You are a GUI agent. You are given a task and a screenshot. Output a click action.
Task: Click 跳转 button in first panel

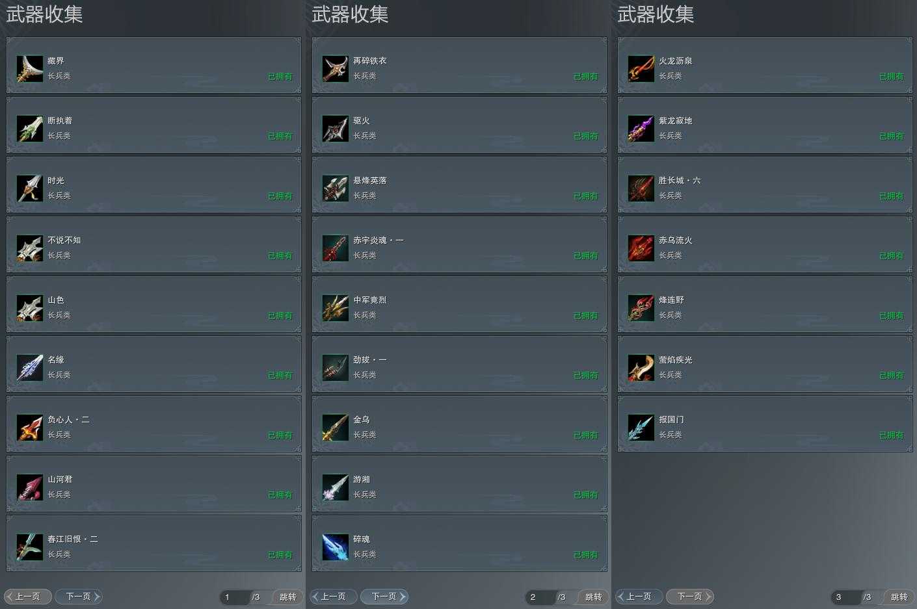[x=287, y=597]
